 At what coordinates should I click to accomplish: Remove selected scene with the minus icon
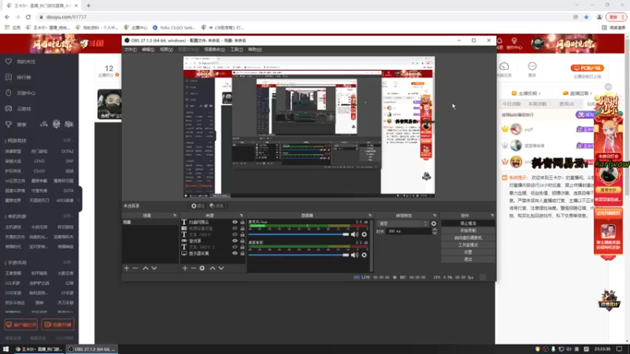click(x=135, y=268)
